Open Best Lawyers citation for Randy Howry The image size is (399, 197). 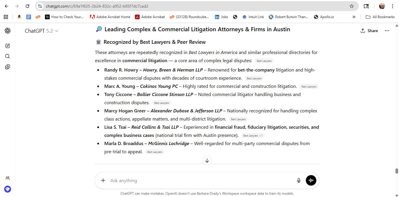pyautogui.click(x=254, y=79)
